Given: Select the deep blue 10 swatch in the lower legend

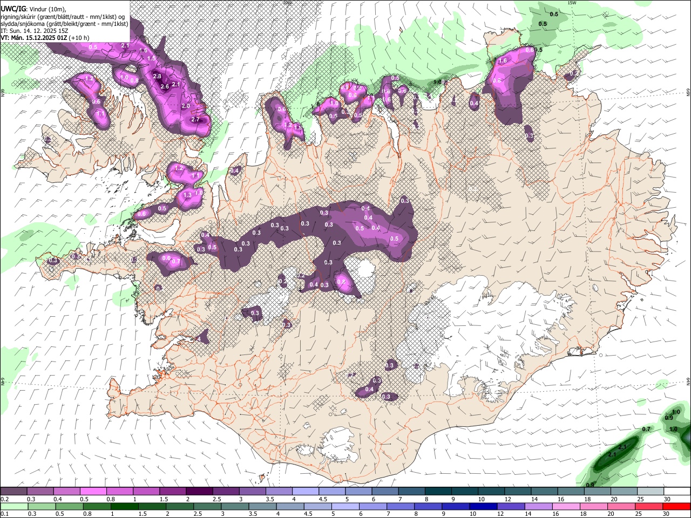Looking at the screenshot, I should [x=484, y=507].
